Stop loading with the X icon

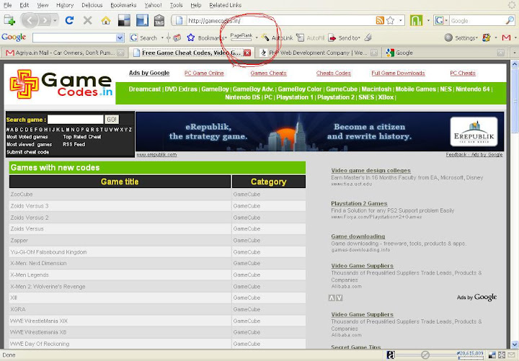[87, 20]
